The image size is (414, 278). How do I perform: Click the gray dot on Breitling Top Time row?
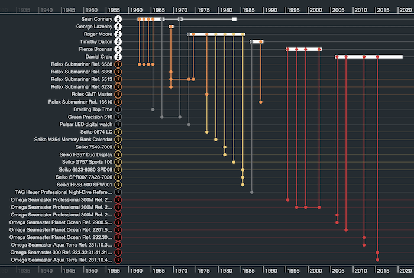click(x=153, y=109)
